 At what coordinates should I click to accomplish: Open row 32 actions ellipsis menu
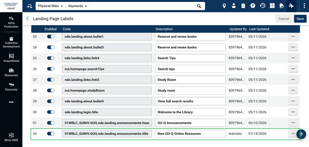[x=293, y=134]
